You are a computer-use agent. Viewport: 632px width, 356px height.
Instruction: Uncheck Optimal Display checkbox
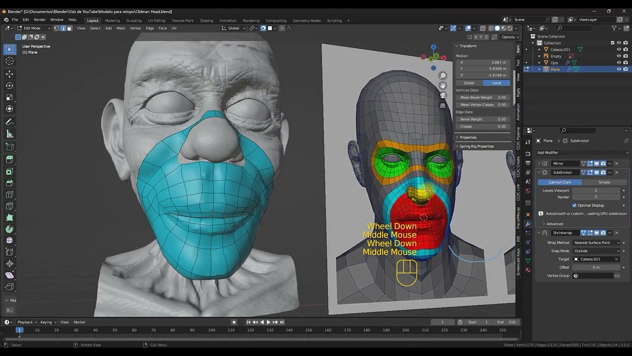pyautogui.click(x=574, y=205)
